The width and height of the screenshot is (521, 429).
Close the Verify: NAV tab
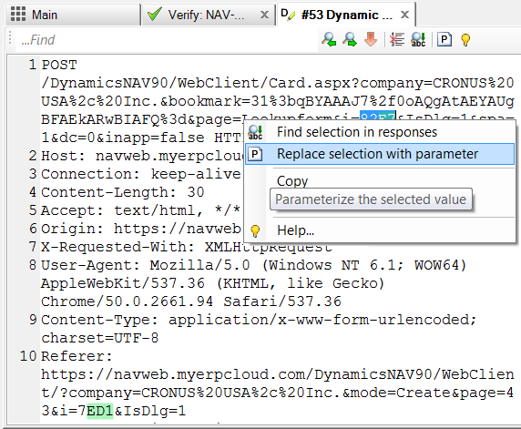click(264, 15)
